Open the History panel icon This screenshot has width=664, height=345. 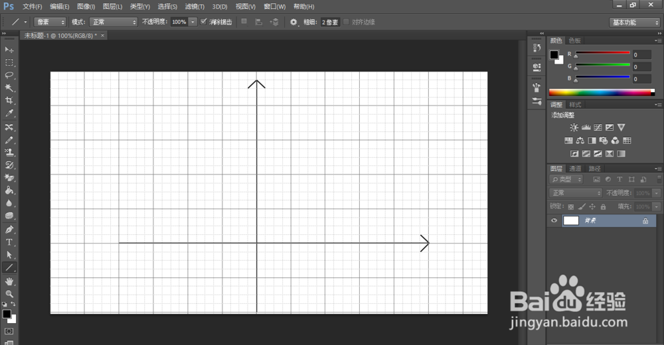click(x=537, y=48)
